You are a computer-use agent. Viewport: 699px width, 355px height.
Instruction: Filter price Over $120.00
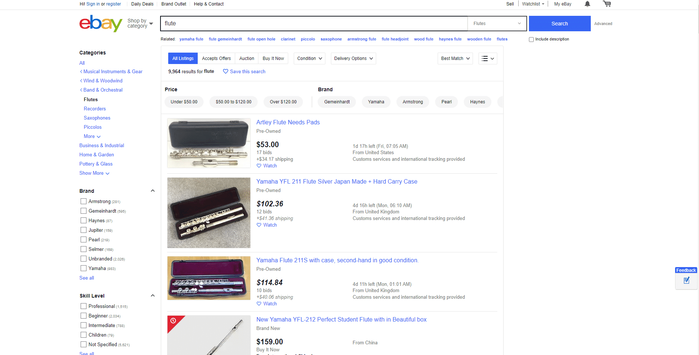(x=283, y=102)
